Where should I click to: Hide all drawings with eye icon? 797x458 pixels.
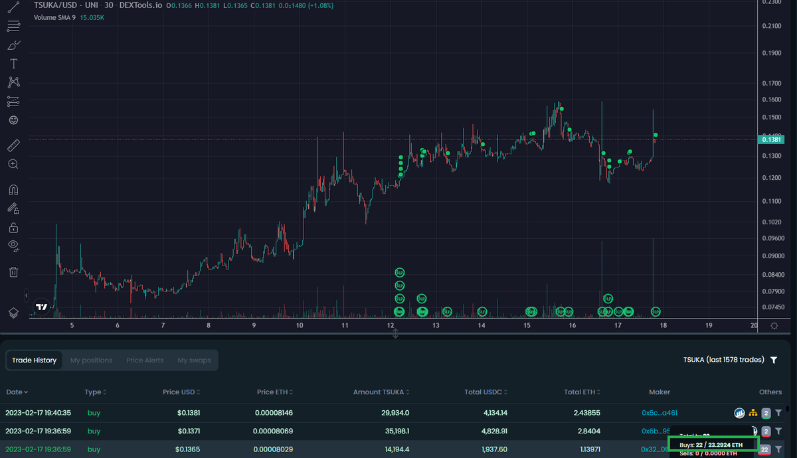click(13, 246)
